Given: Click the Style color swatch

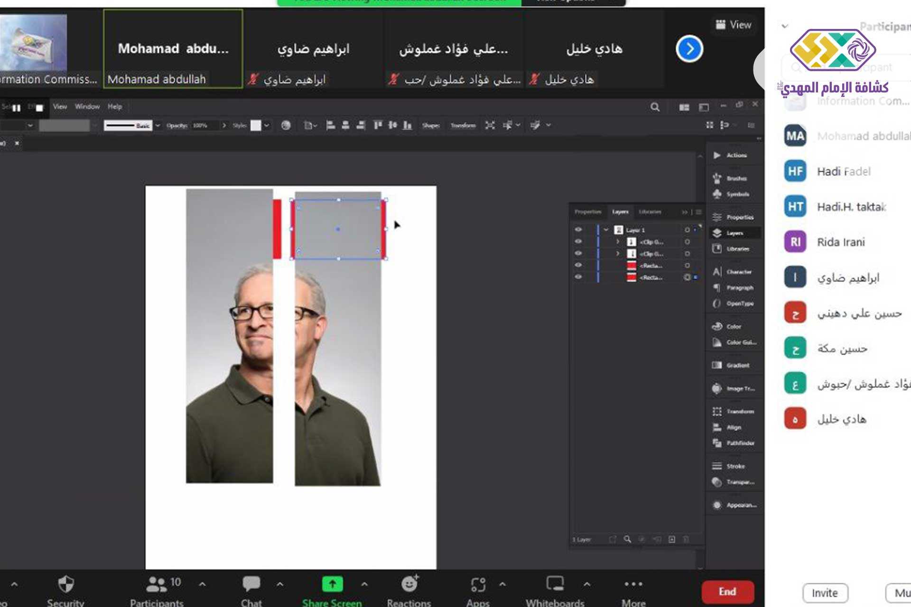Looking at the screenshot, I should (x=256, y=125).
